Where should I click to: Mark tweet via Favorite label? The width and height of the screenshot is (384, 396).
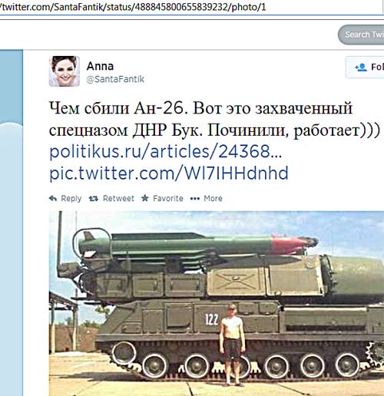coord(168,199)
